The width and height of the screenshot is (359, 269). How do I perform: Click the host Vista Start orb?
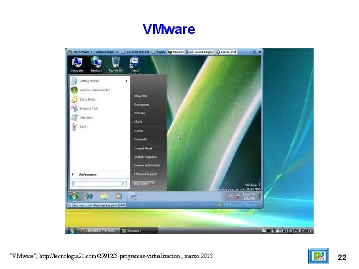click(72, 230)
